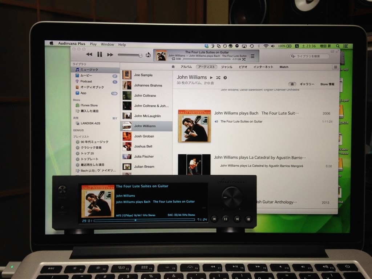
Task: Click the list-view menu button beside the Match tab
Action: 335,67
